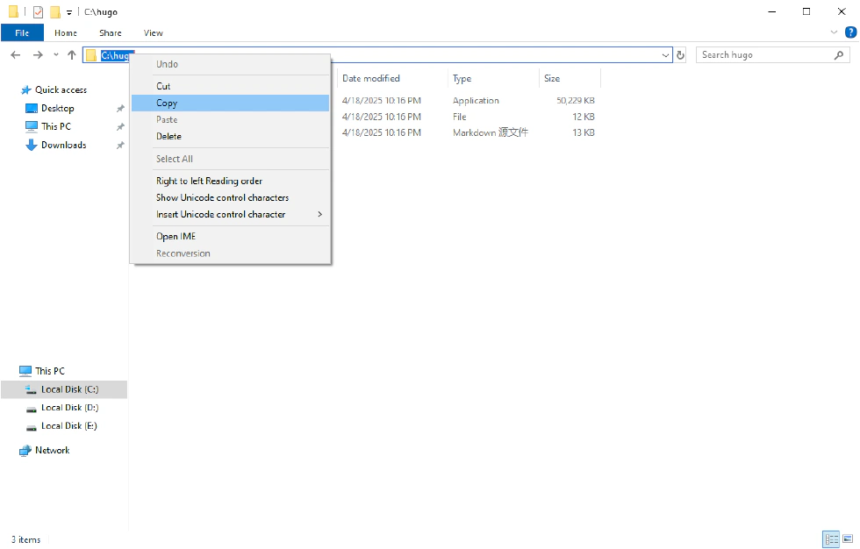Open Downloads in Quick access

[63, 145]
